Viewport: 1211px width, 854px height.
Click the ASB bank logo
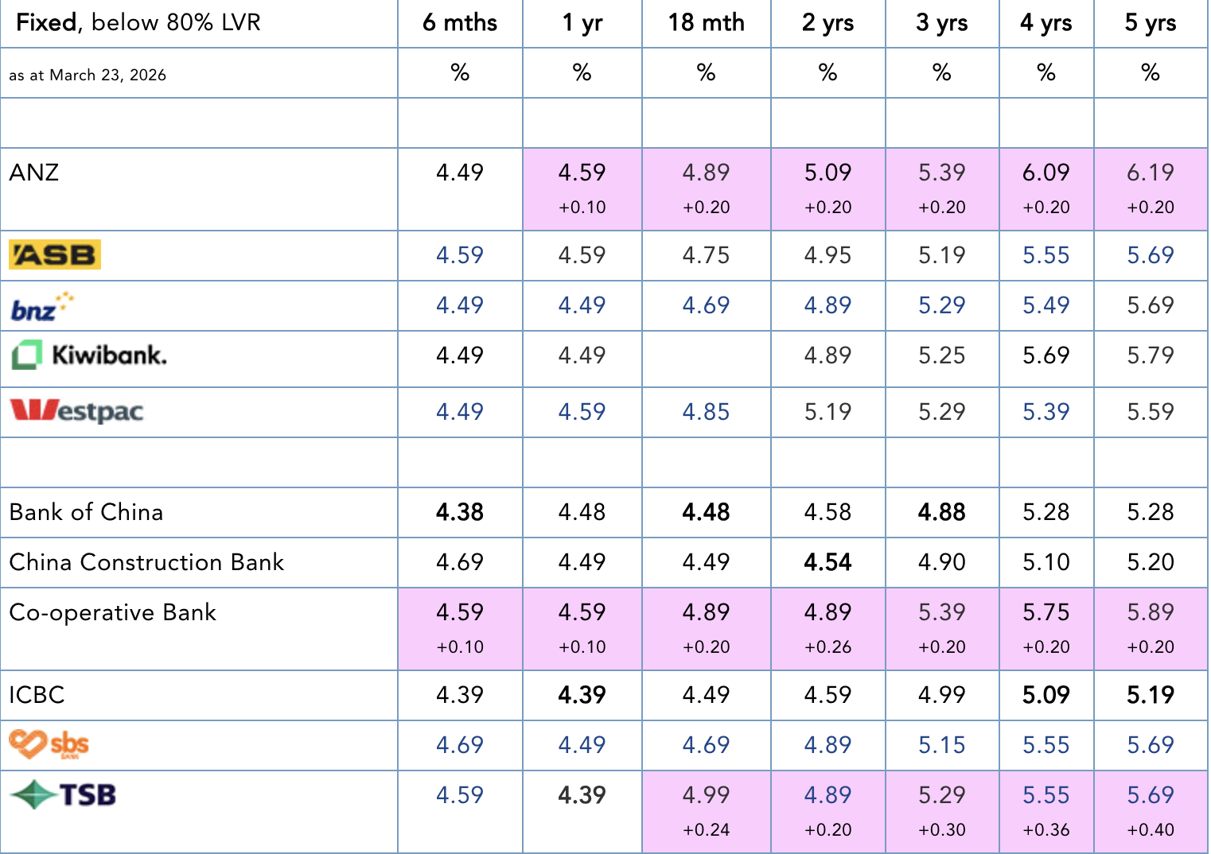click(x=55, y=254)
